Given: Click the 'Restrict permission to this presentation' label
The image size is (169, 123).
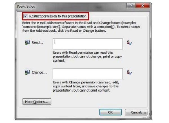Looking at the screenshot, I should [x=58, y=16].
